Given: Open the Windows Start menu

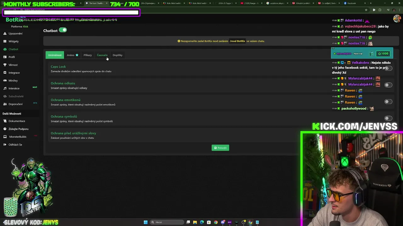Looking at the screenshot, I should 145,222.
